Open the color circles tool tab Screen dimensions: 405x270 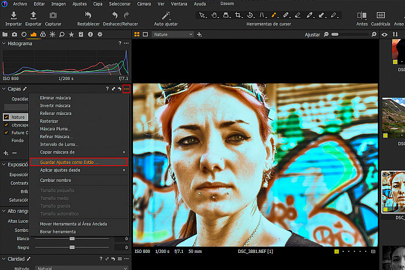(43, 34)
